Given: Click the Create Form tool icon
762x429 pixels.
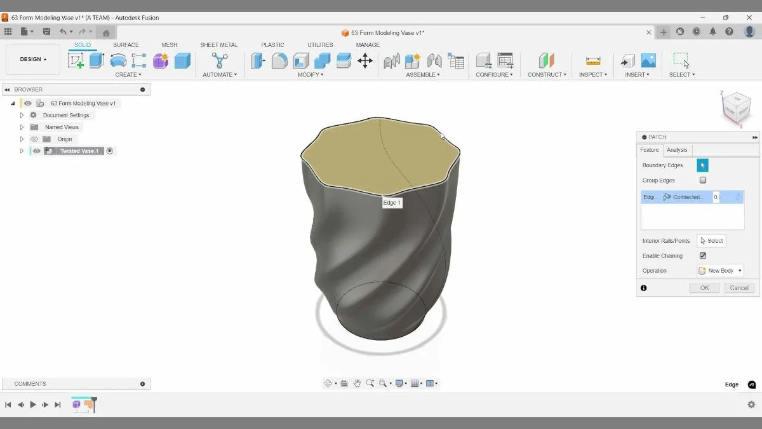Looking at the screenshot, I should [160, 60].
